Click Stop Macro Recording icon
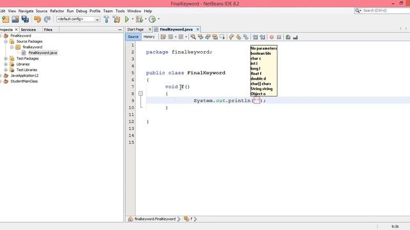This screenshot has width=410, height=230. pos(279,37)
